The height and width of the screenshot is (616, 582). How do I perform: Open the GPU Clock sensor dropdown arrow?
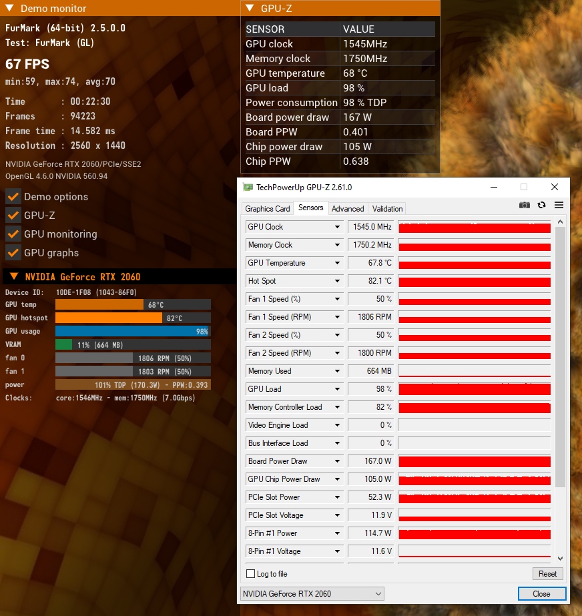coord(337,227)
